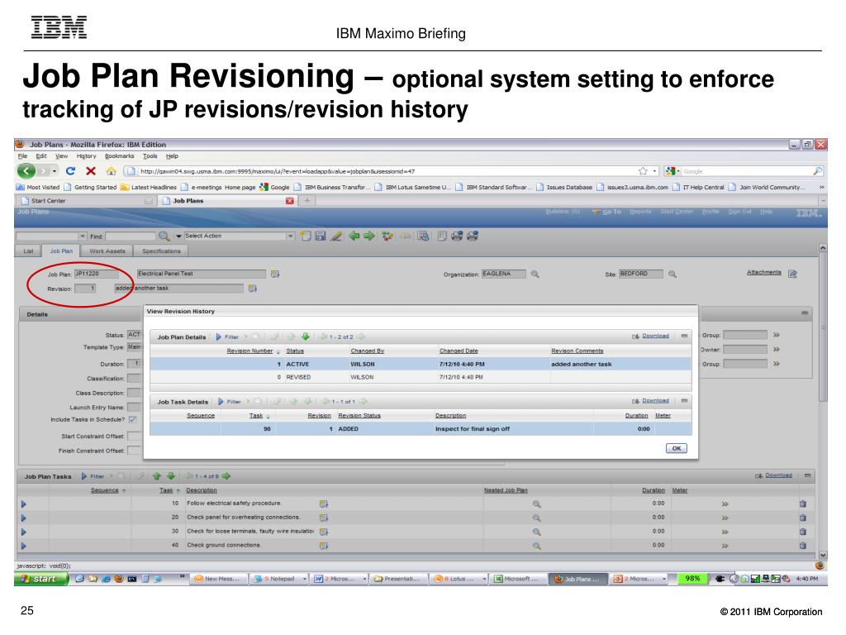The width and height of the screenshot is (846, 635).
Task: Click next page arrow in Job Plan Tasks table
Action: [x=226, y=476]
